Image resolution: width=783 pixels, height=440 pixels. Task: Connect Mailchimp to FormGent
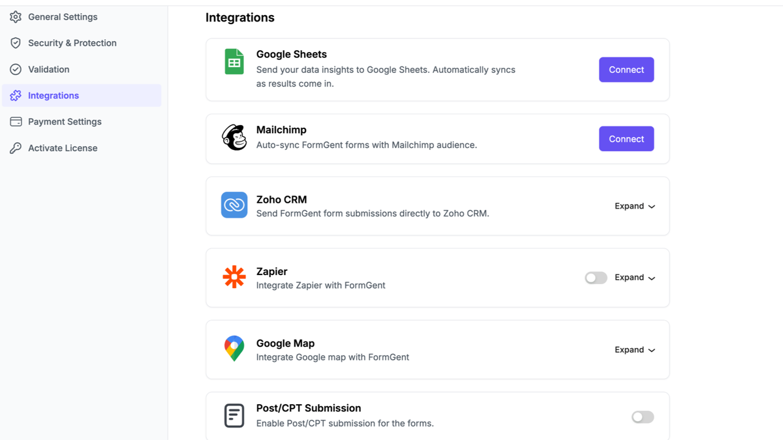point(626,138)
